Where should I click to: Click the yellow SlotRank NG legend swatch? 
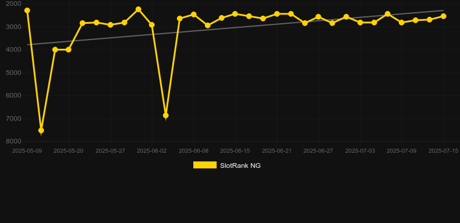(205, 165)
